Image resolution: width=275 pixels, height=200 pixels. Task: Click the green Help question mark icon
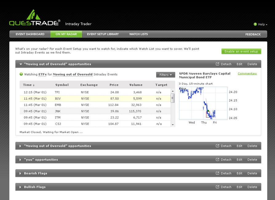point(255,24)
